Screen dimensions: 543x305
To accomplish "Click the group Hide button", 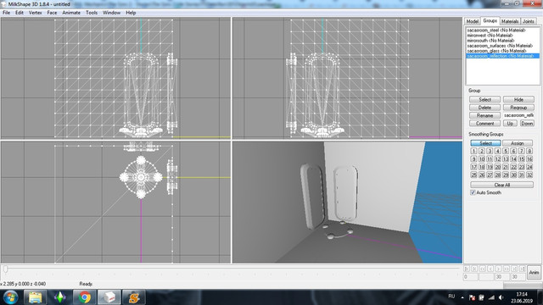I will coord(518,100).
